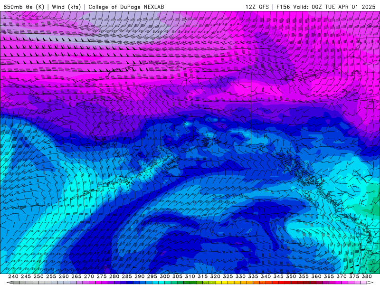Click the 300 legend value

point(165,276)
